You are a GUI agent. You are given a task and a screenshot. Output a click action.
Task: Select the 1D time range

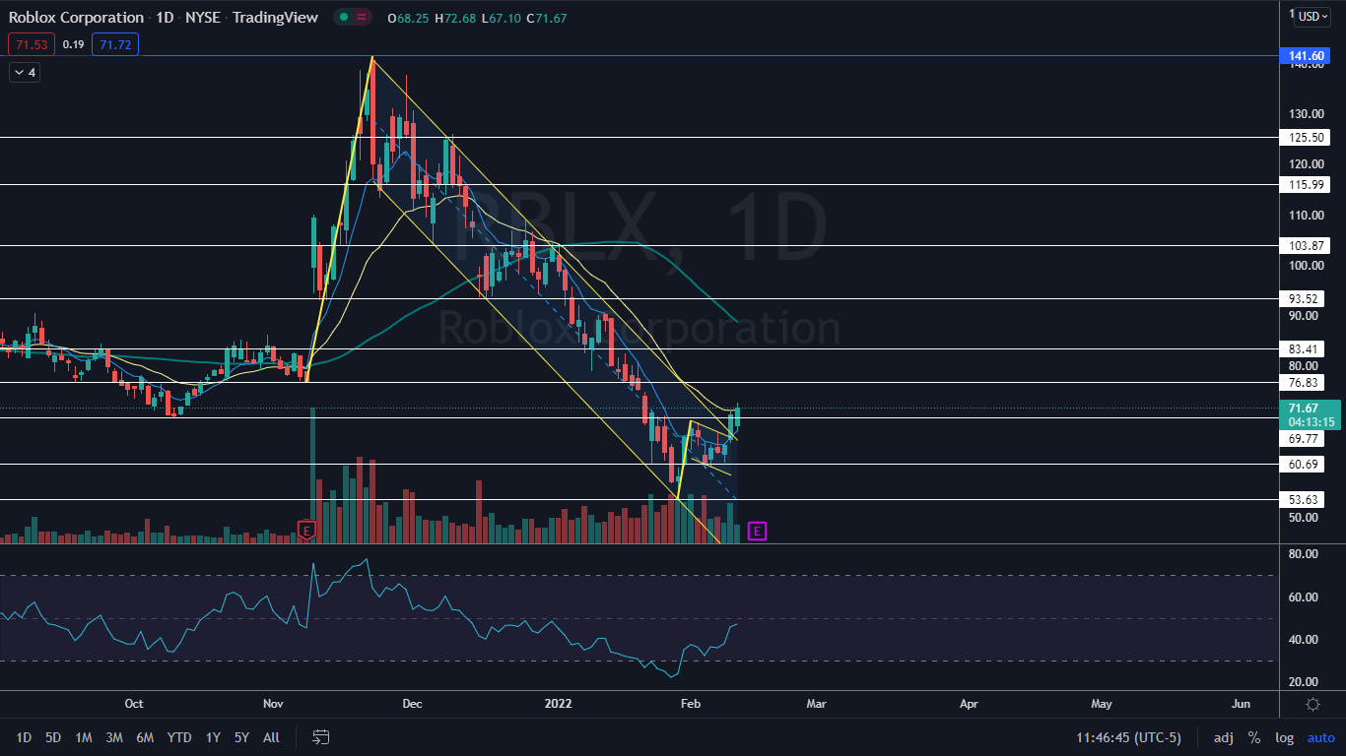point(24,737)
